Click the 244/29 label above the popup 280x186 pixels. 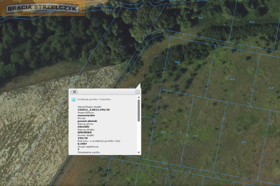(x=132, y=88)
